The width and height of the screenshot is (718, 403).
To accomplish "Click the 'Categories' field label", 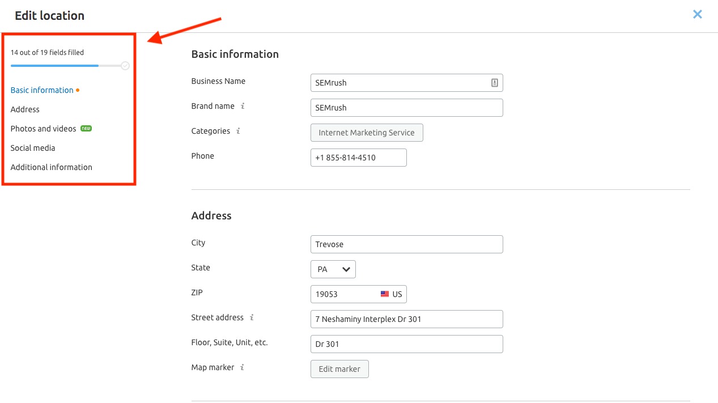I will 211,131.
